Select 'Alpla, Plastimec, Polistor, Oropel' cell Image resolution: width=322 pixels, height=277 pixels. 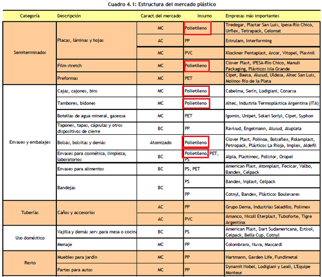272,157
